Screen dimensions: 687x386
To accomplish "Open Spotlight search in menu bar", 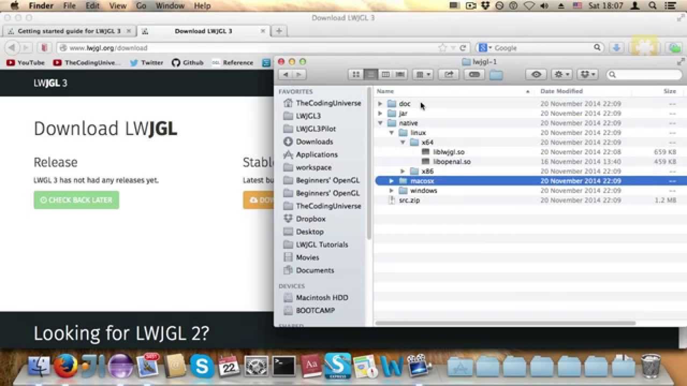I will point(653,6).
